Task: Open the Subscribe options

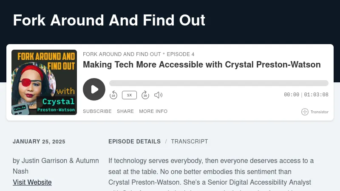Action: [97, 111]
